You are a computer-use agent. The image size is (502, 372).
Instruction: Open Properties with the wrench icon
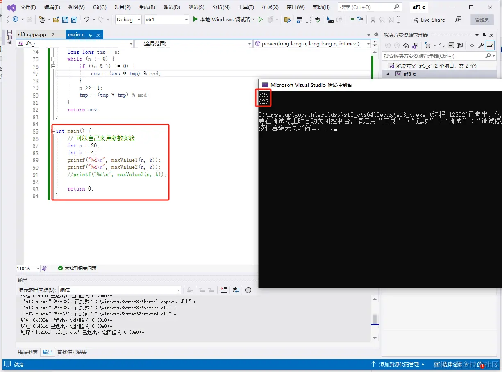[481, 45]
